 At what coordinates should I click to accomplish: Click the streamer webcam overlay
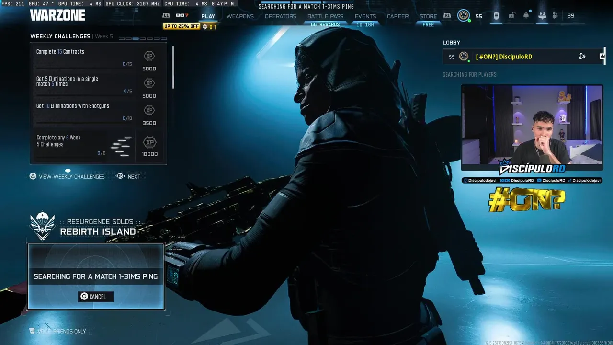[532, 126]
